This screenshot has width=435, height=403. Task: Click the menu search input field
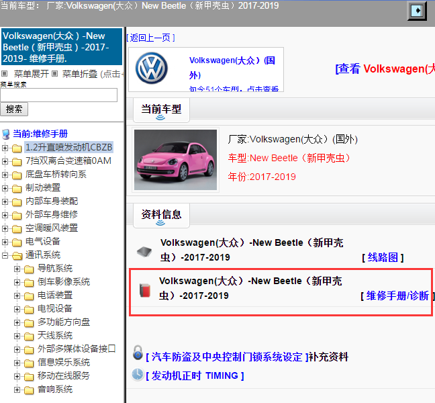pyautogui.click(x=59, y=95)
